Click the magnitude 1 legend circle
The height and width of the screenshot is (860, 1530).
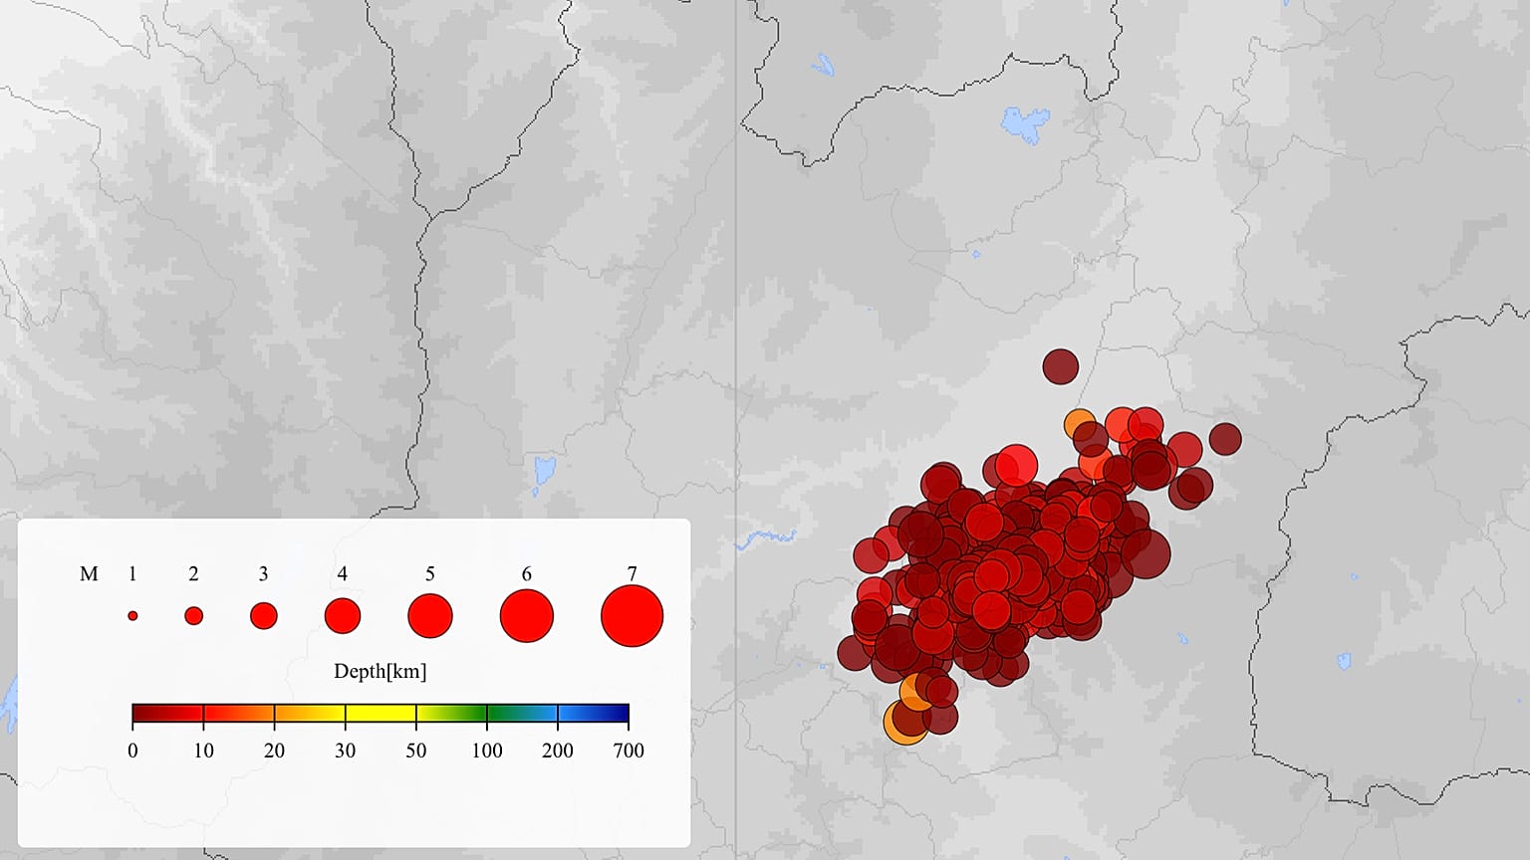click(x=132, y=616)
